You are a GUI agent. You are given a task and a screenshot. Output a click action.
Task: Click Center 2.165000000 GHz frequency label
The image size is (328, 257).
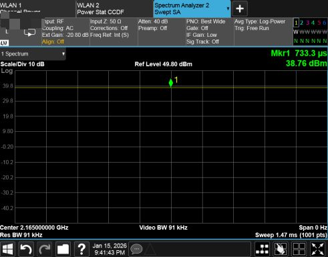(34, 228)
